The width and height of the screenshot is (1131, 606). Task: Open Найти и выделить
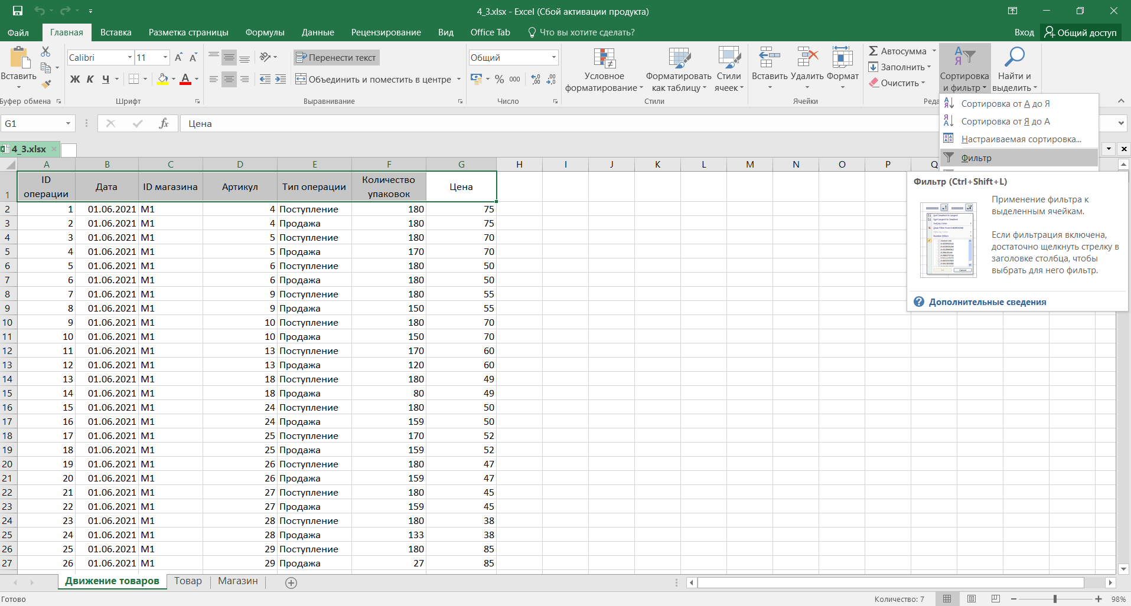[x=1015, y=70]
